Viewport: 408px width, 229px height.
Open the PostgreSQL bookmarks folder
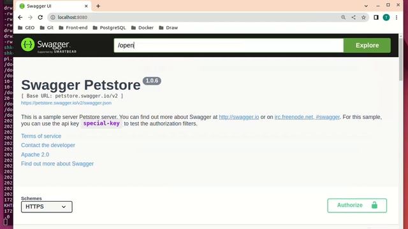[109, 27]
